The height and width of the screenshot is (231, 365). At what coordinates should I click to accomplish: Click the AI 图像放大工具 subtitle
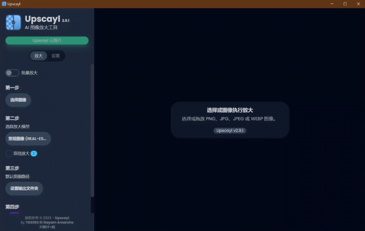(41, 27)
